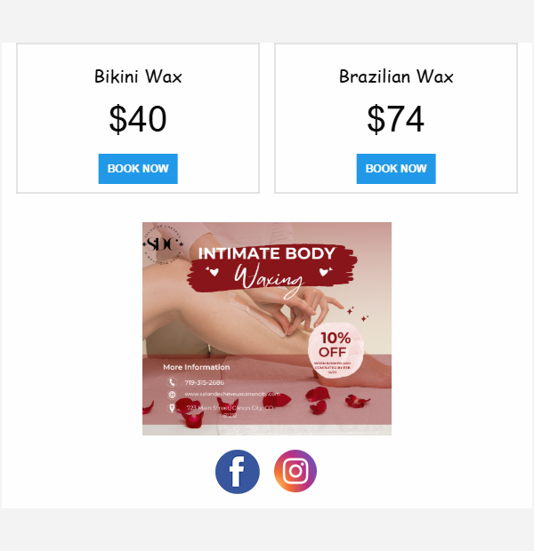The width and height of the screenshot is (534, 551).
Task: Click the $40 price text
Action: pos(138,119)
